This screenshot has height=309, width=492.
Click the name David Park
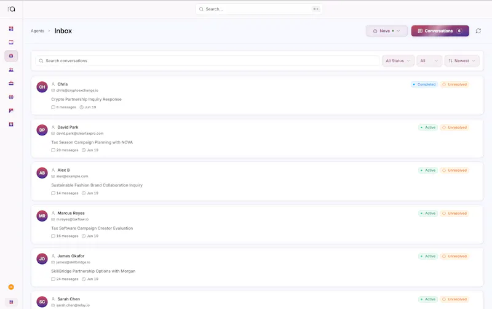click(68, 127)
